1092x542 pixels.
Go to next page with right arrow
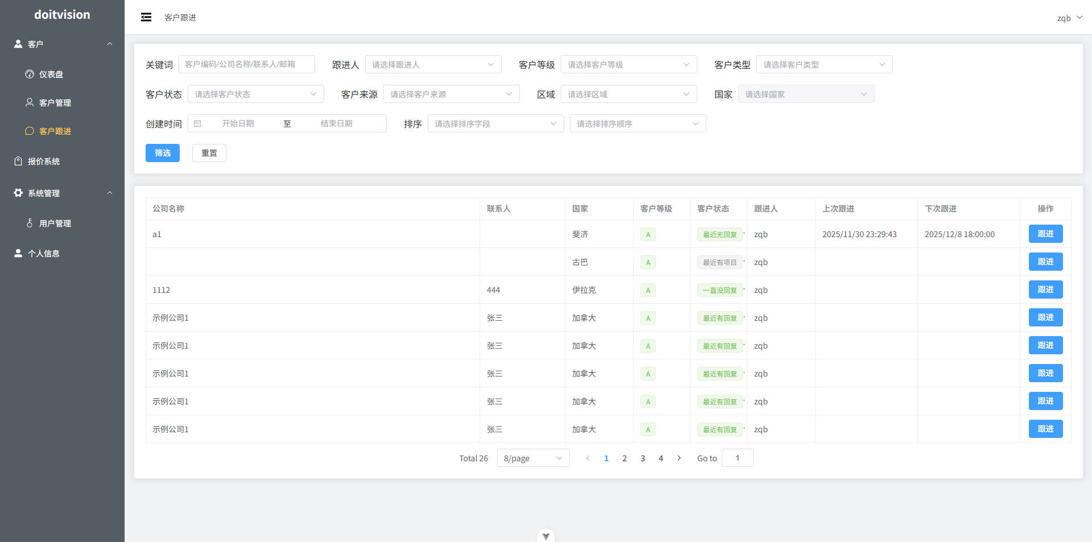click(679, 458)
